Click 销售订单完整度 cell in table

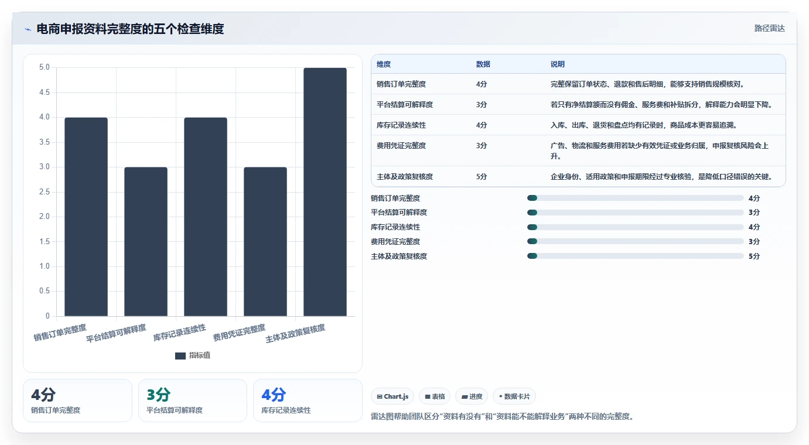point(401,84)
